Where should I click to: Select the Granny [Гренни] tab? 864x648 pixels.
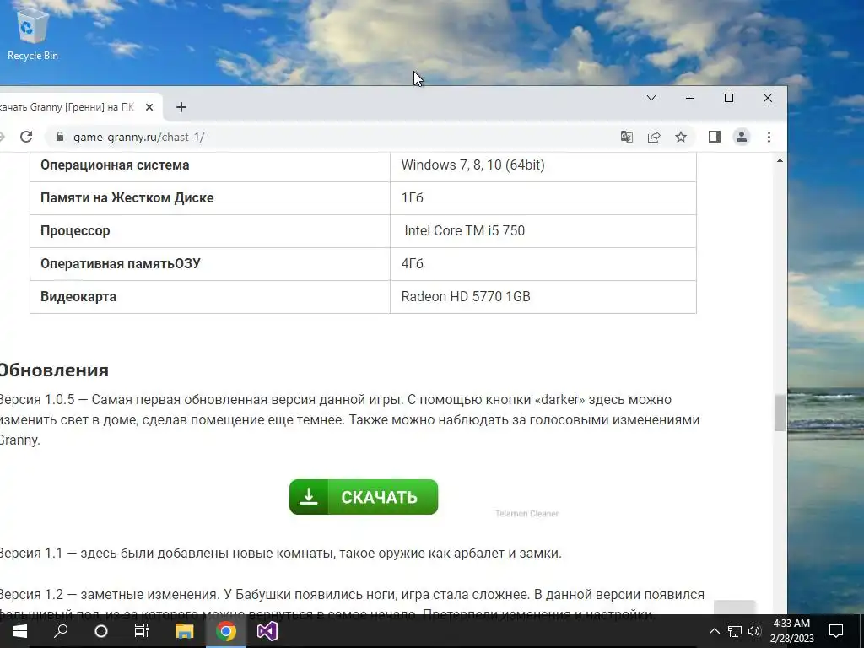coord(66,107)
